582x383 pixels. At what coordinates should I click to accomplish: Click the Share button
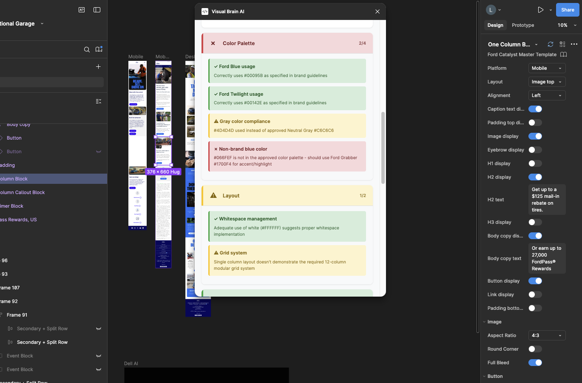point(568,10)
